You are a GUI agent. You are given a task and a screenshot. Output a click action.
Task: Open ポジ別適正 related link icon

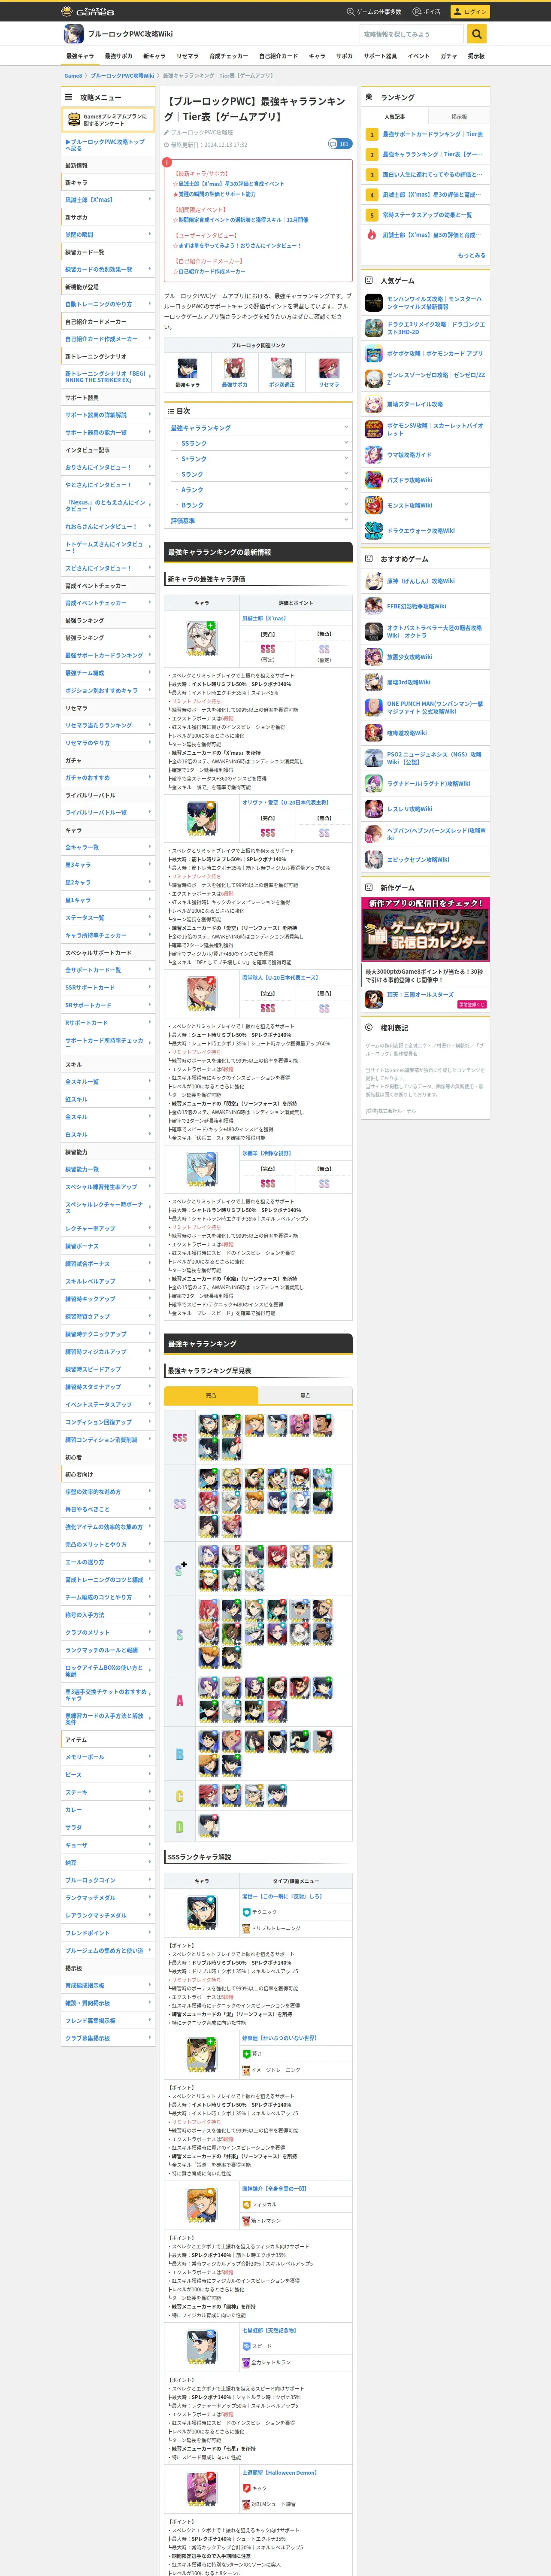point(281,369)
